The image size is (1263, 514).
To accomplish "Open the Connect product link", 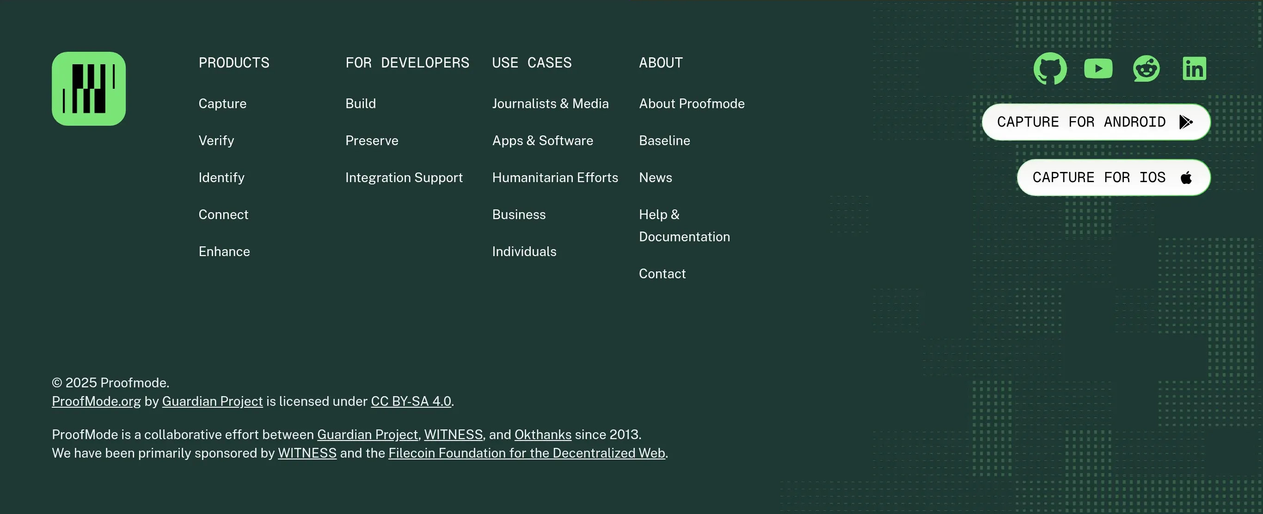I will pos(224,214).
